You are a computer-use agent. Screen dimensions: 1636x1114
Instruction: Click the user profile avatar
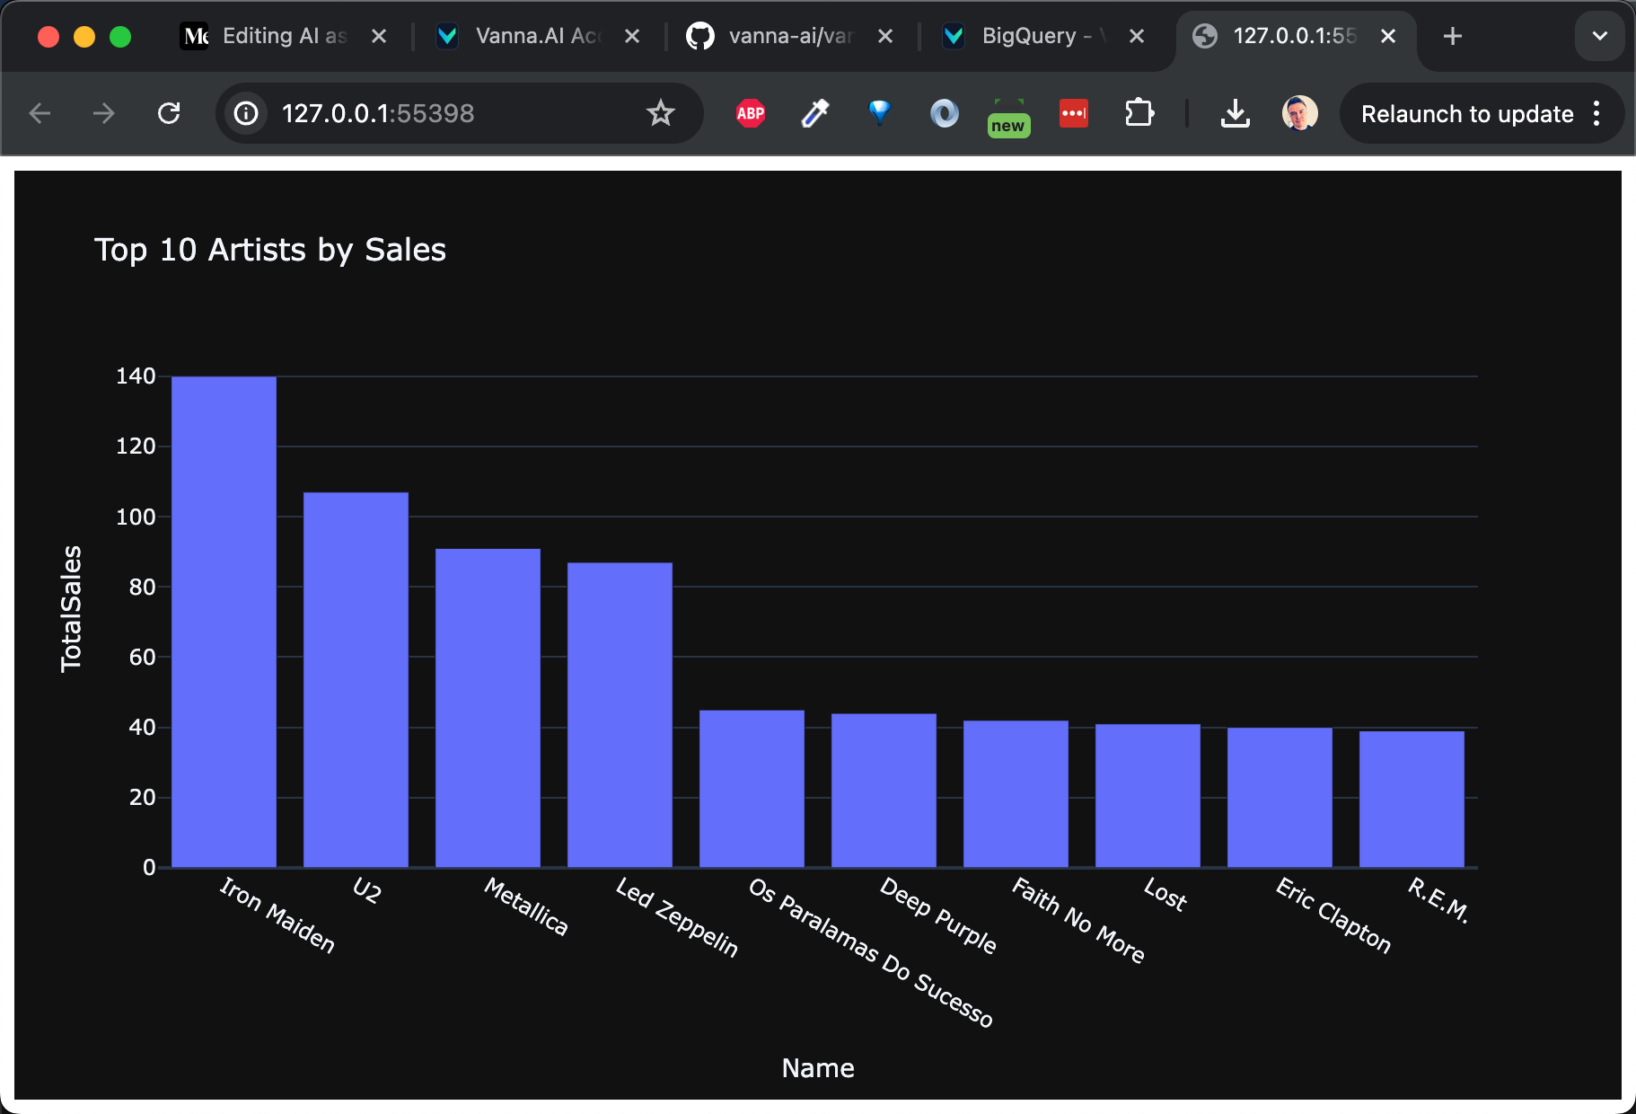tap(1299, 113)
